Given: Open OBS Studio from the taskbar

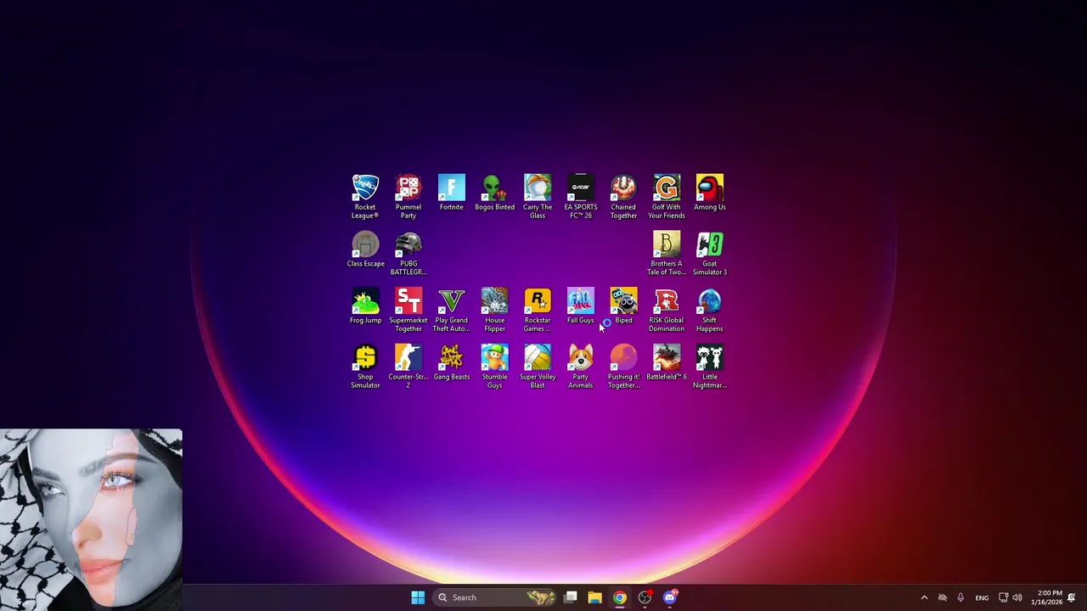Looking at the screenshot, I should click(645, 597).
